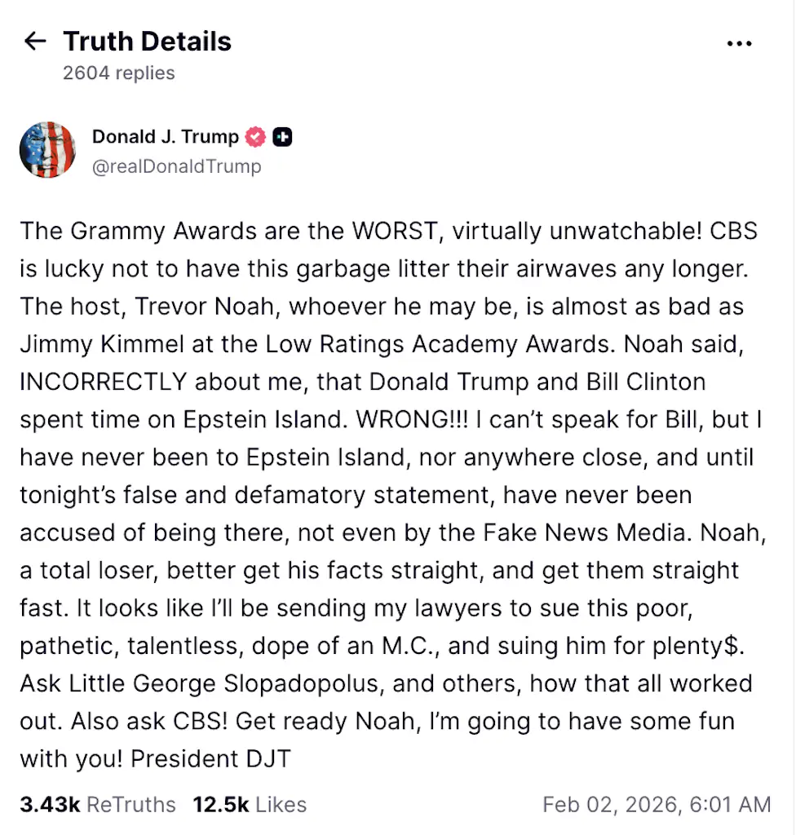Click the Truth Details page heading
Image resolution: width=796 pixels, height=835 pixels.
[148, 42]
